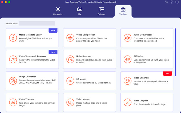181x113 pixels.
Task: Open the Noise Remover title
Action: point(84,56)
